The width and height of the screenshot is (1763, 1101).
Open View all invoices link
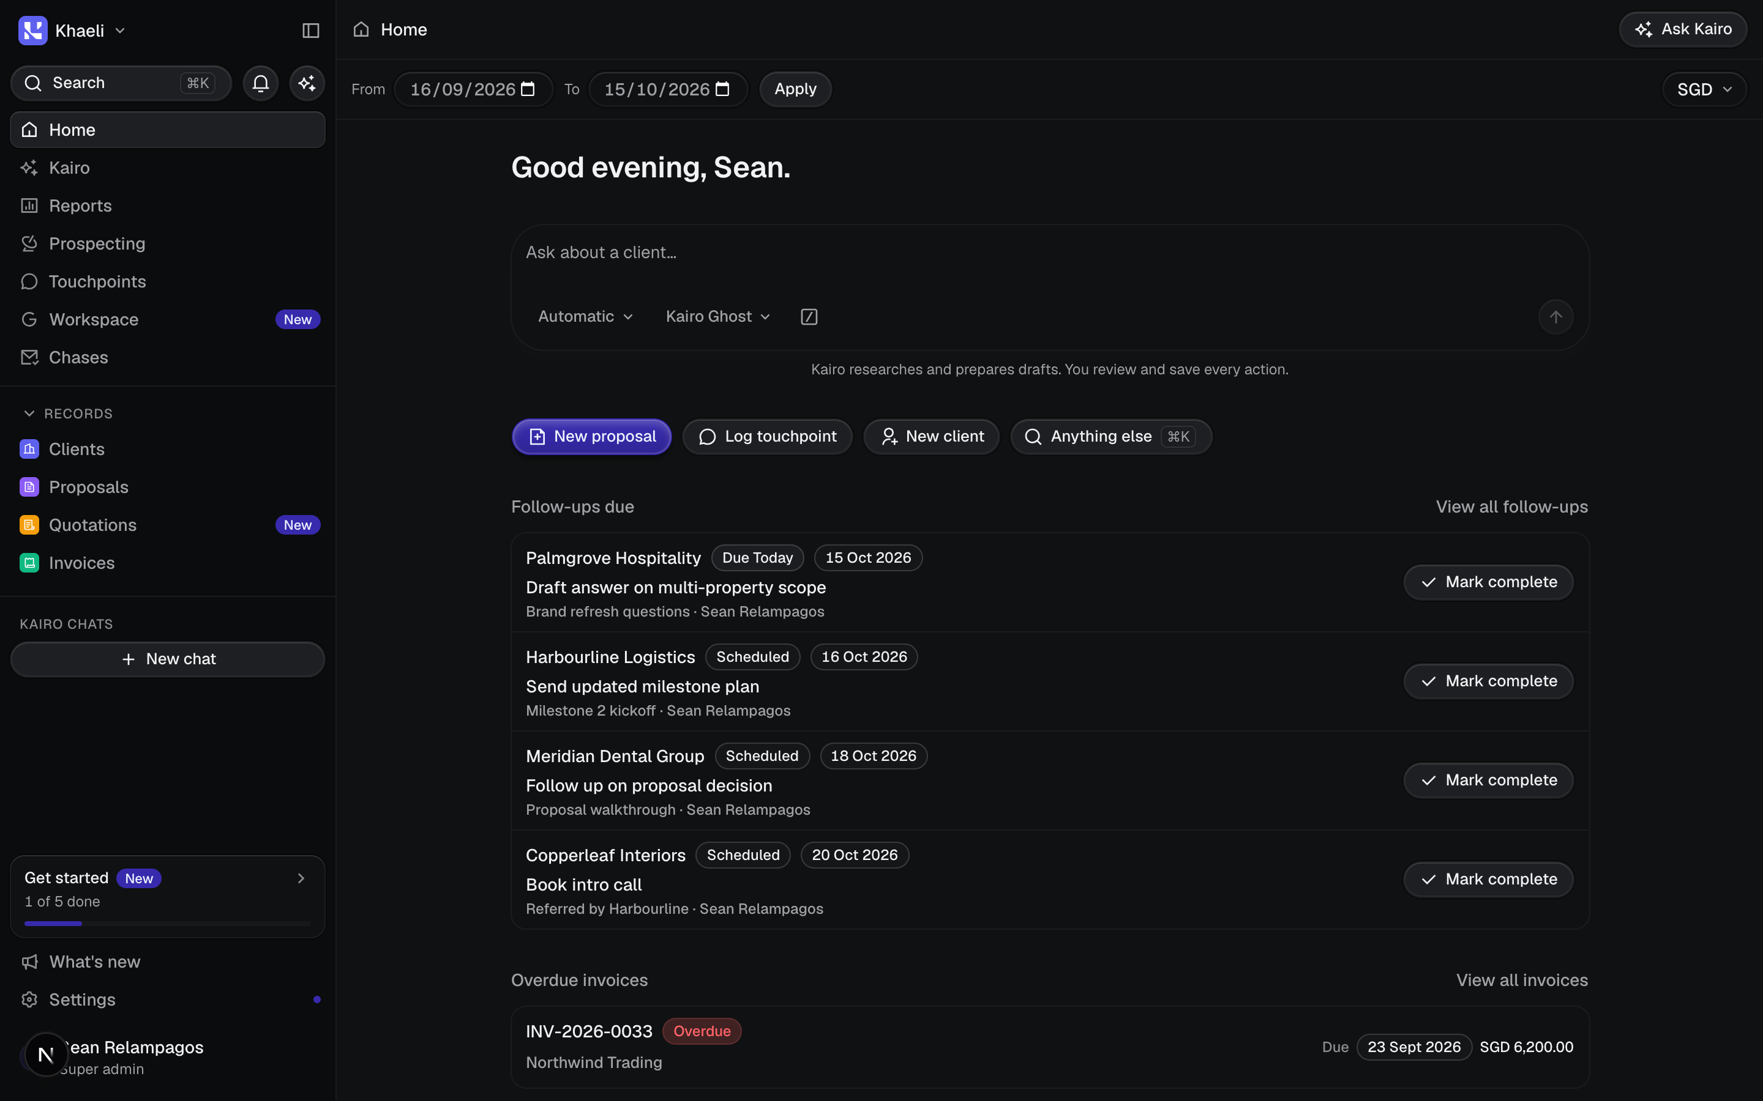[1522, 980]
